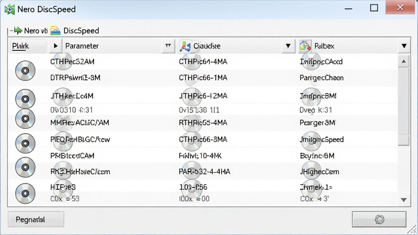This screenshot has width=418, height=235.
Task: Open the Ciaukdixe column dropdown arrow
Action: tap(288, 46)
